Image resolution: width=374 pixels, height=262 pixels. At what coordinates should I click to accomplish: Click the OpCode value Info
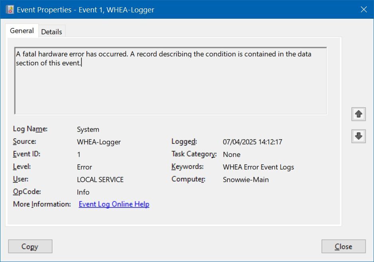[83, 192]
